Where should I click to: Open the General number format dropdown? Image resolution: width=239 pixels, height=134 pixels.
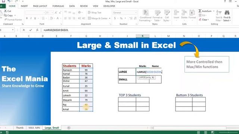point(136,12)
